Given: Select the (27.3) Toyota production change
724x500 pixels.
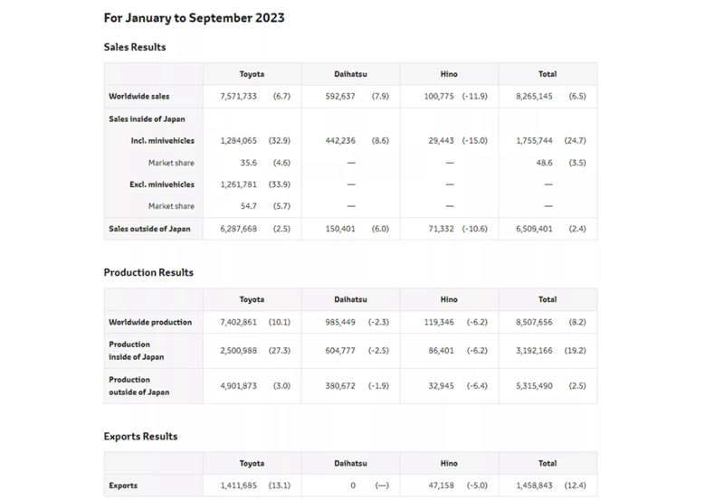Looking at the screenshot, I should [x=280, y=351].
